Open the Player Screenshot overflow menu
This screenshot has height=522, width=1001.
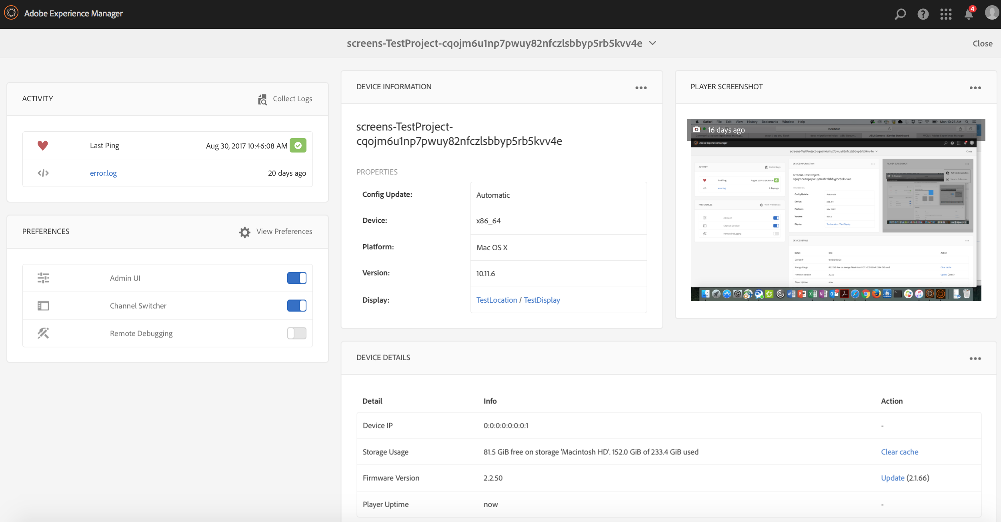pyautogui.click(x=976, y=87)
